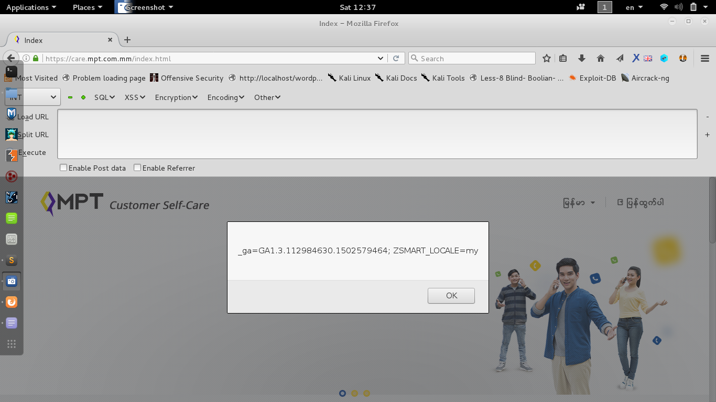This screenshot has height=402, width=716.
Task: Open the Most Visited bookmarks folder
Action: [31, 78]
